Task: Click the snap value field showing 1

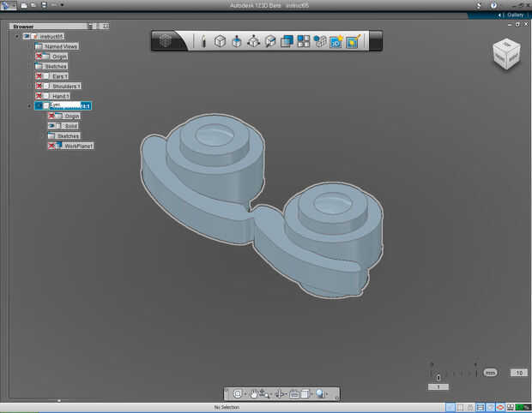Action: (438, 387)
